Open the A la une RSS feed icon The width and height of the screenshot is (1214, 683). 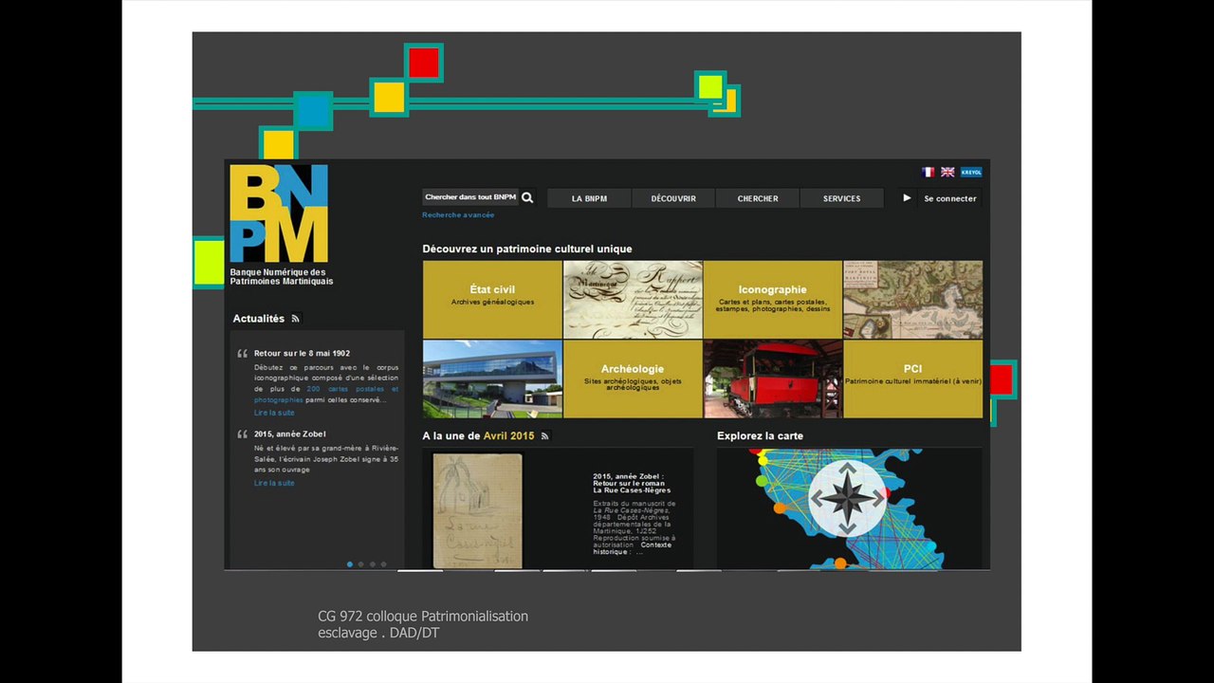pyautogui.click(x=544, y=436)
